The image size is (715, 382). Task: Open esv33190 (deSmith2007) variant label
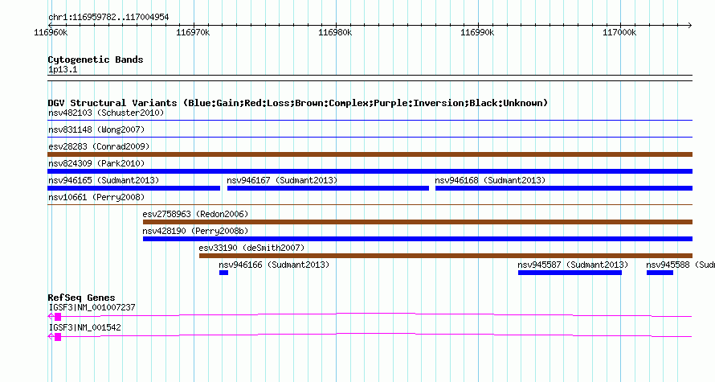click(251, 248)
